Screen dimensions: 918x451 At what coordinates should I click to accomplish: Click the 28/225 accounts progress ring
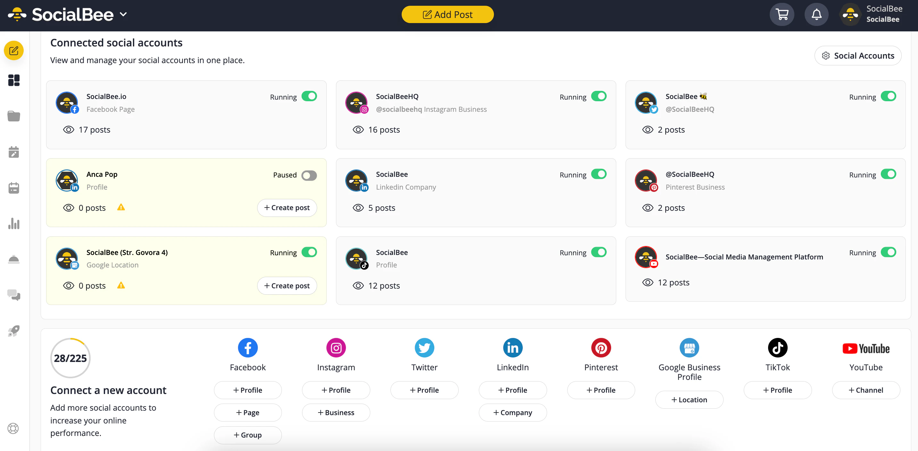click(70, 357)
